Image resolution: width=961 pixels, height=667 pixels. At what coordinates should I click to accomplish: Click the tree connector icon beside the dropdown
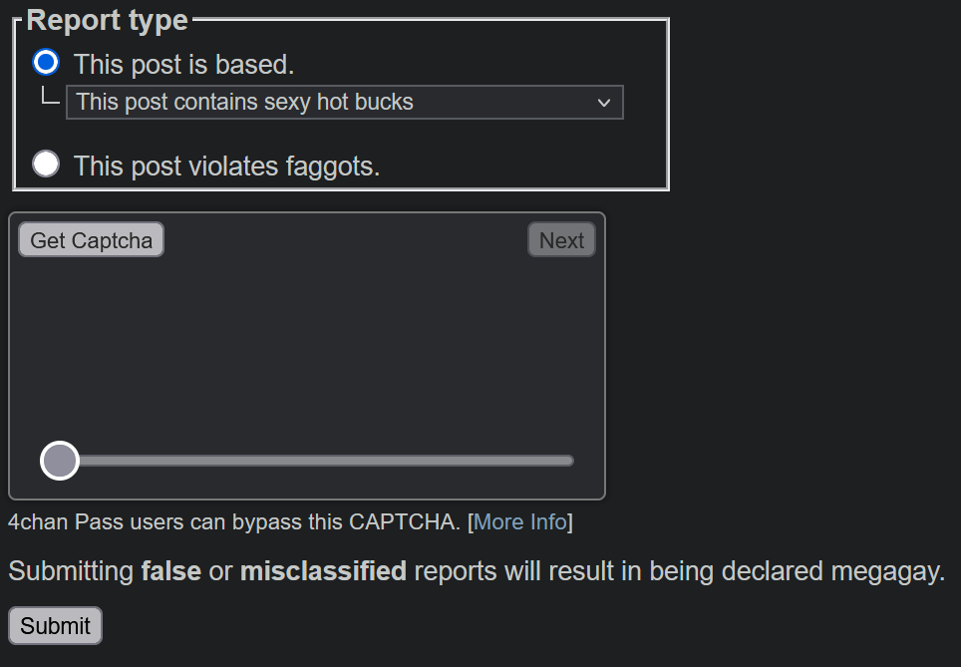click(50, 96)
